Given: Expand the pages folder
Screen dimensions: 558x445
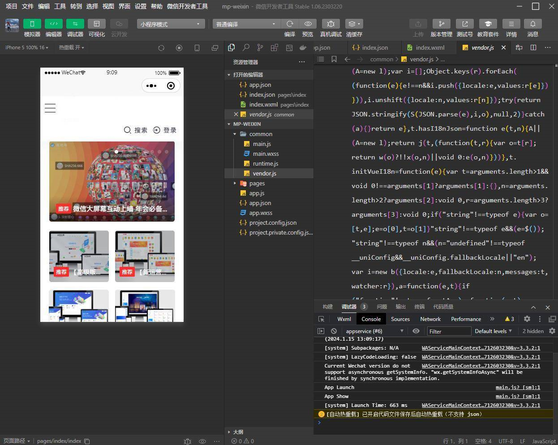Looking at the screenshot, I should click(x=269, y=183).
